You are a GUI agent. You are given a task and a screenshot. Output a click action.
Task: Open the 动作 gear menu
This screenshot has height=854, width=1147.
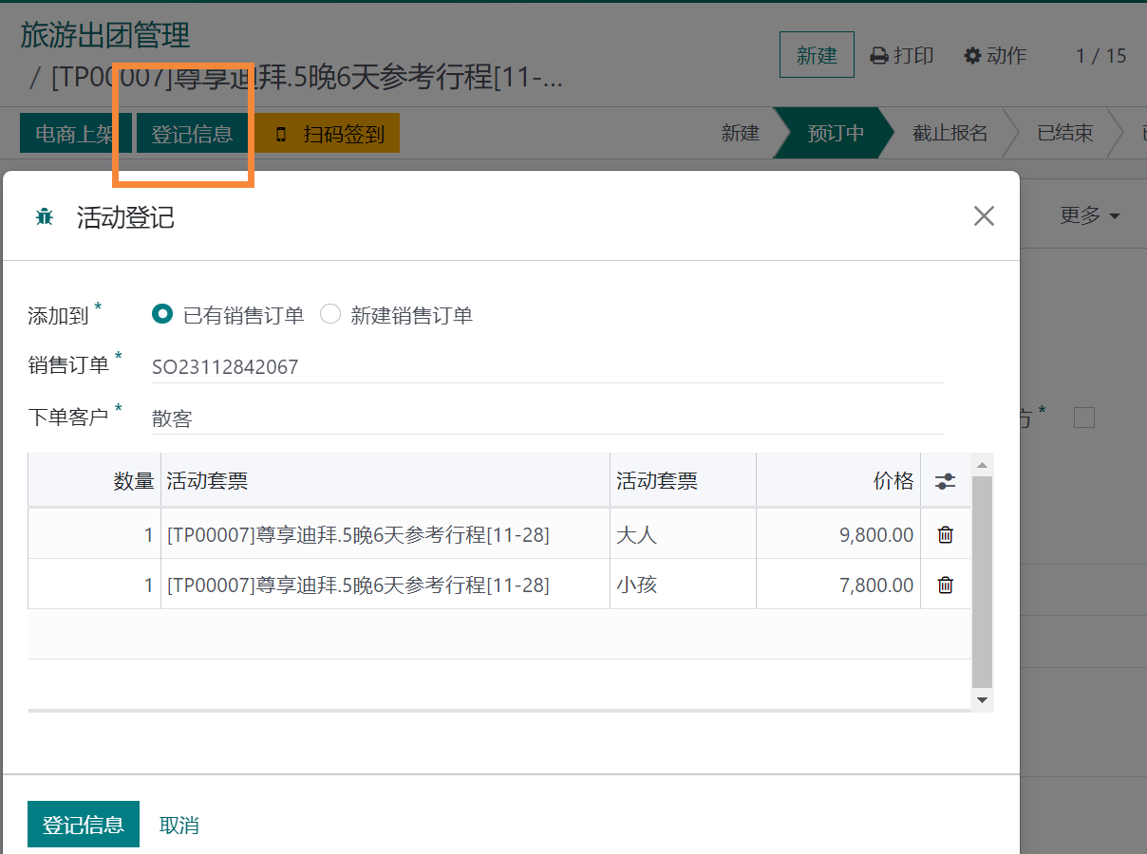995,56
